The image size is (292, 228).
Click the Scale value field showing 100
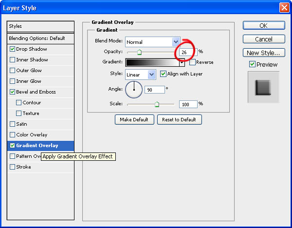tap(188, 104)
